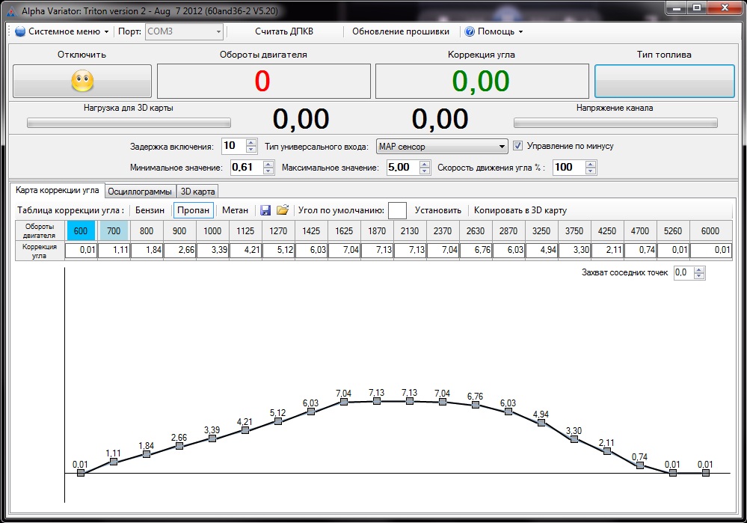Viewport: 747px width, 523px height.
Task: Click the Угол по умолчанию input box
Action: coord(397,211)
